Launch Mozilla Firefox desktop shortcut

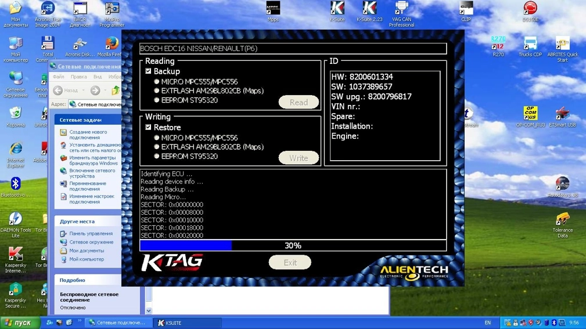(x=110, y=46)
